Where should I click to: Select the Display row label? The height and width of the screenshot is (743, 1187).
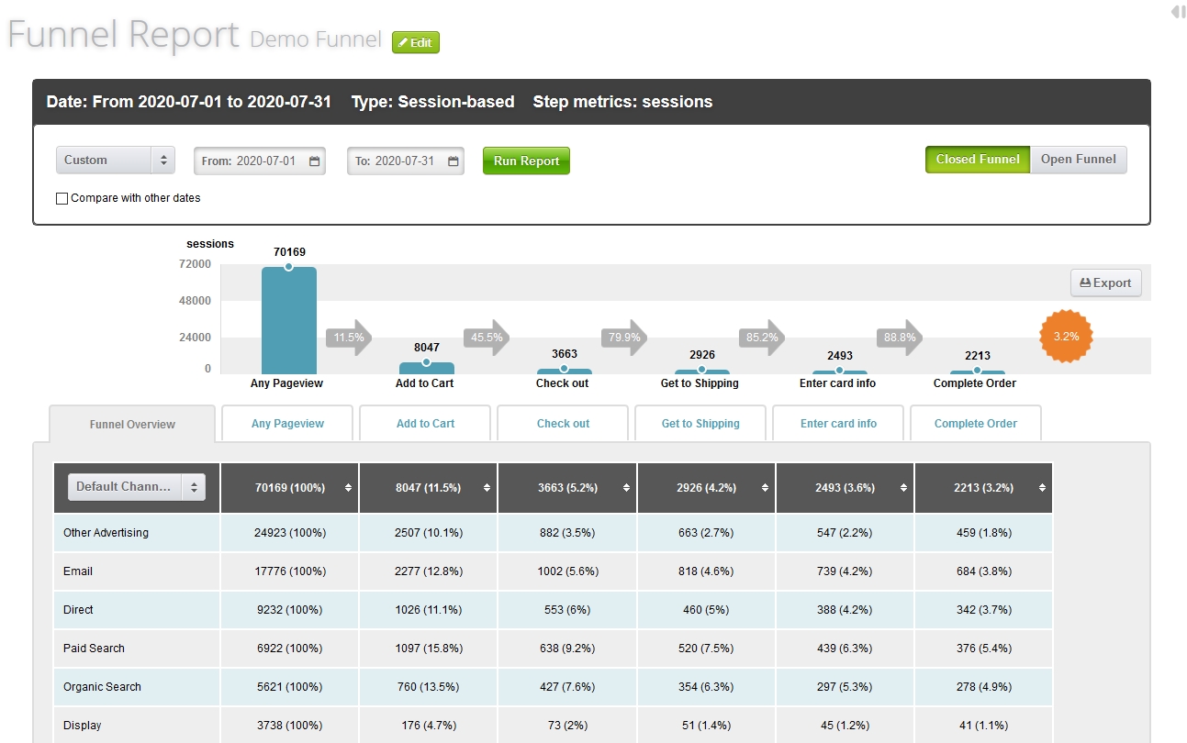click(83, 726)
